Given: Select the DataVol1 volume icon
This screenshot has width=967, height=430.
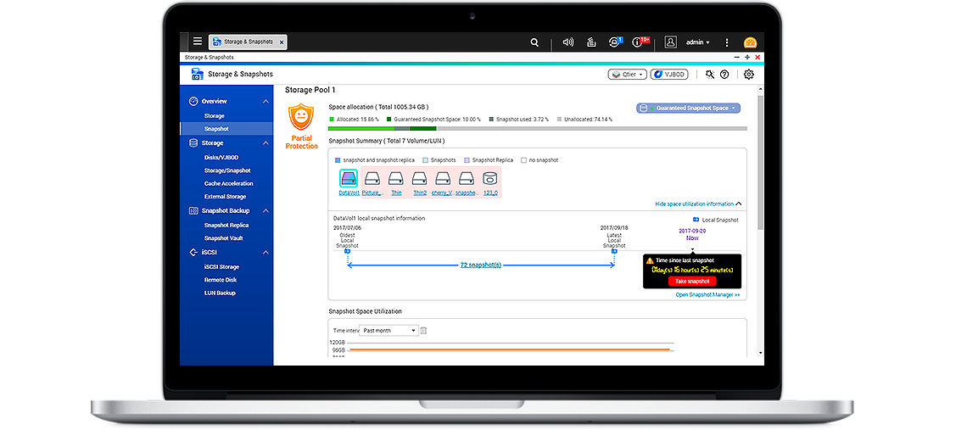Looking at the screenshot, I should (349, 179).
